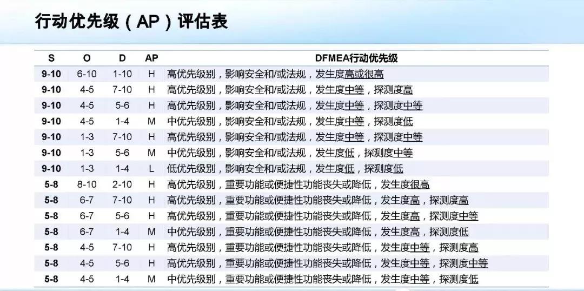Select the O column header
The height and width of the screenshot is (291, 584).
pos(87,58)
